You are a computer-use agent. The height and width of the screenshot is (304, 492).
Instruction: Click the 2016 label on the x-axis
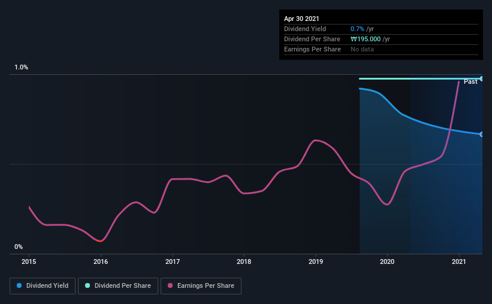101,262
